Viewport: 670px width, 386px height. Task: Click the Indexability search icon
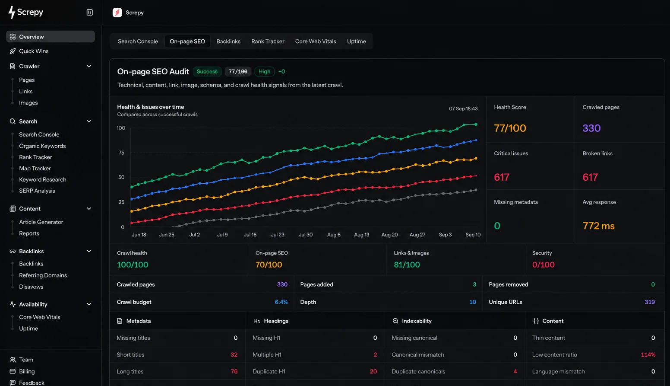pyautogui.click(x=395, y=321)
